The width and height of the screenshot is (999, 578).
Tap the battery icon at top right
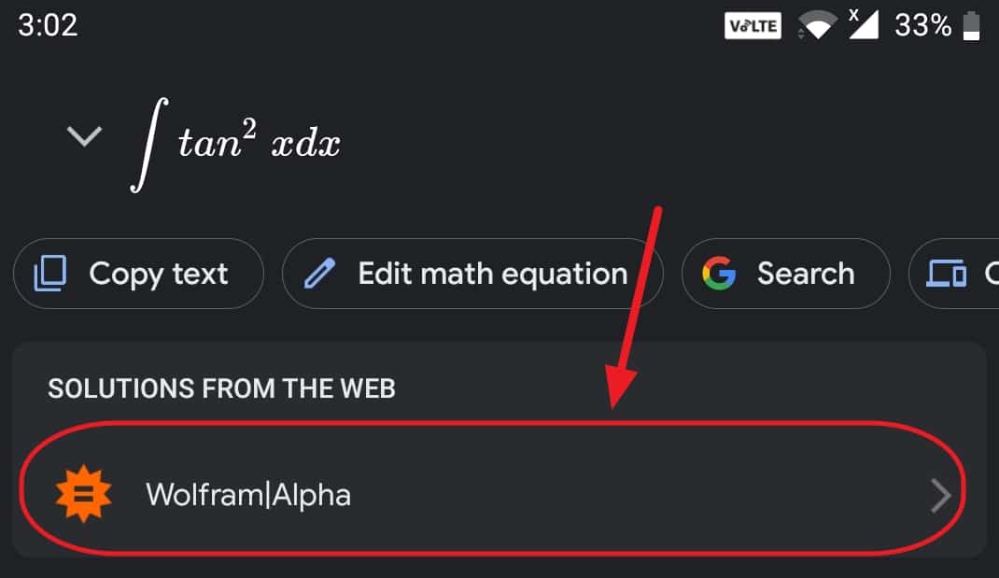point(972,25)
